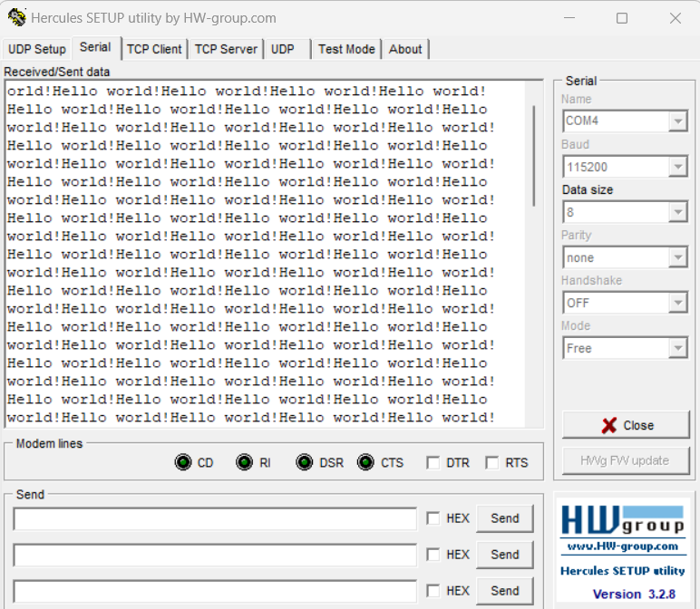Open the Test Mode tab
This screenshot has width=700, height=609.
pyautogui.click(x=345, y=49)
